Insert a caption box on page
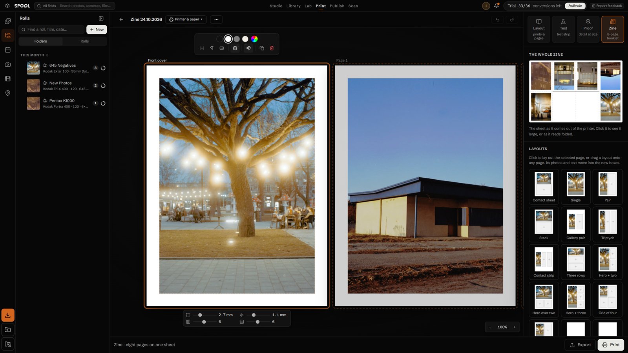Viewport: 628px width, 353px height. (x=222, y=48)
